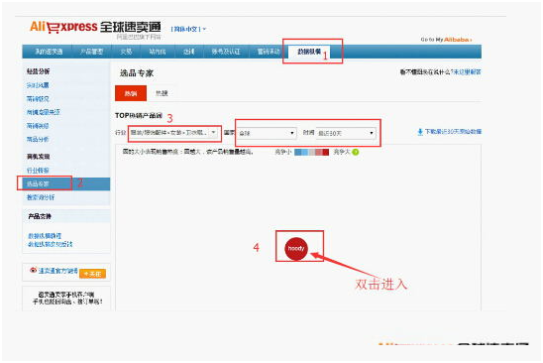This screenshot has width=543, height=363.
Task: Open 站内信 in the top navigation
Action: coord(158,52)
